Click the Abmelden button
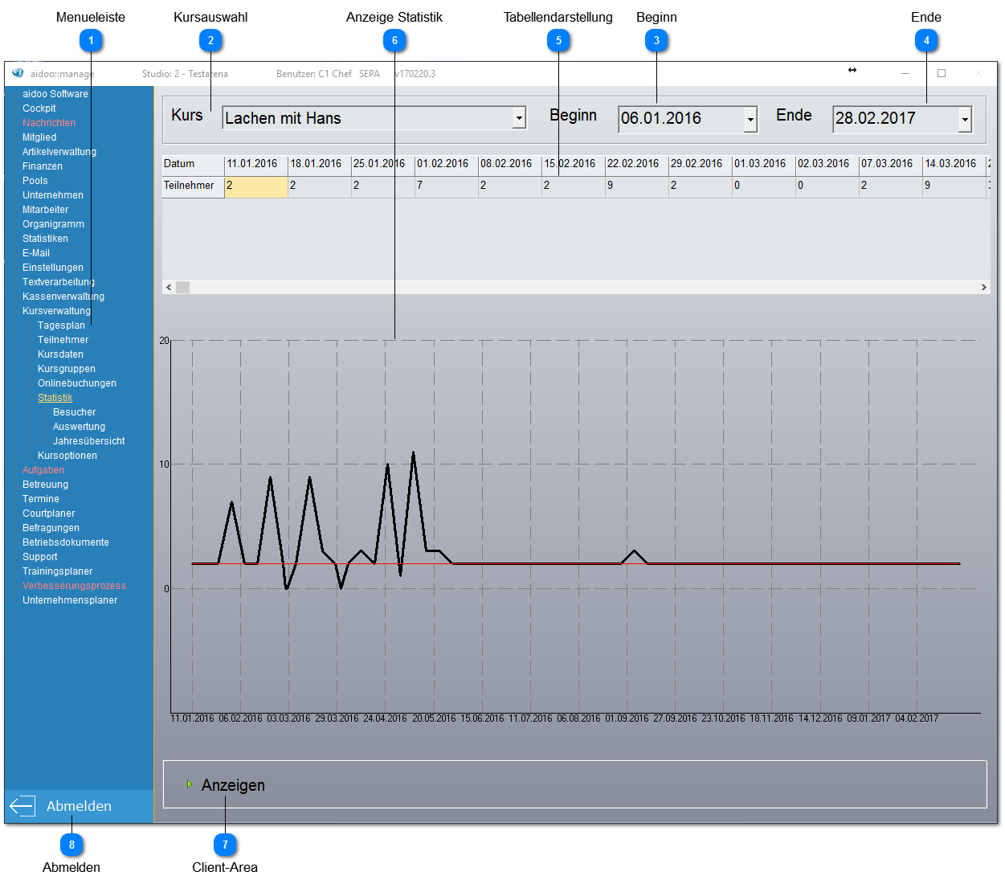Screen dimensions: 1005x888 pos(79,806)
